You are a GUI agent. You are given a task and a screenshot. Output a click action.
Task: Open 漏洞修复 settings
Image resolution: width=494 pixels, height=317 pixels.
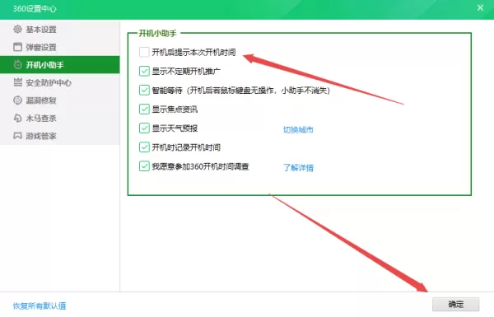pos(60,100)
